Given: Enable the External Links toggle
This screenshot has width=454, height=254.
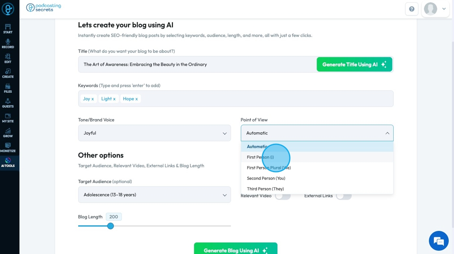Looking at the screenshot, I should (x=343, y=196).
